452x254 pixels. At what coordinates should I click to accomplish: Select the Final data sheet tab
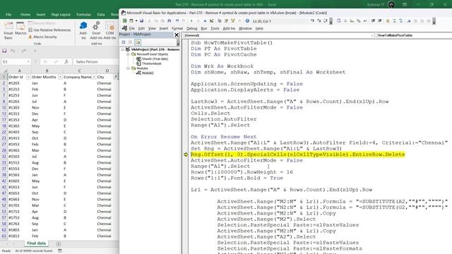(x=36, y=243)
